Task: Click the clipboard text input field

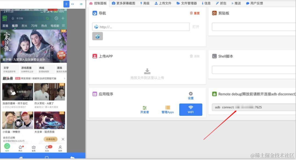Action: (x=254, y=27)
